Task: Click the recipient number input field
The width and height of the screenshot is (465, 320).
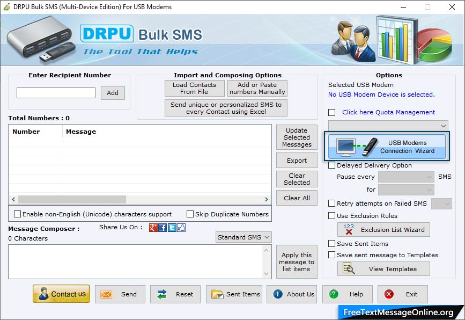Action: [56, 92]
